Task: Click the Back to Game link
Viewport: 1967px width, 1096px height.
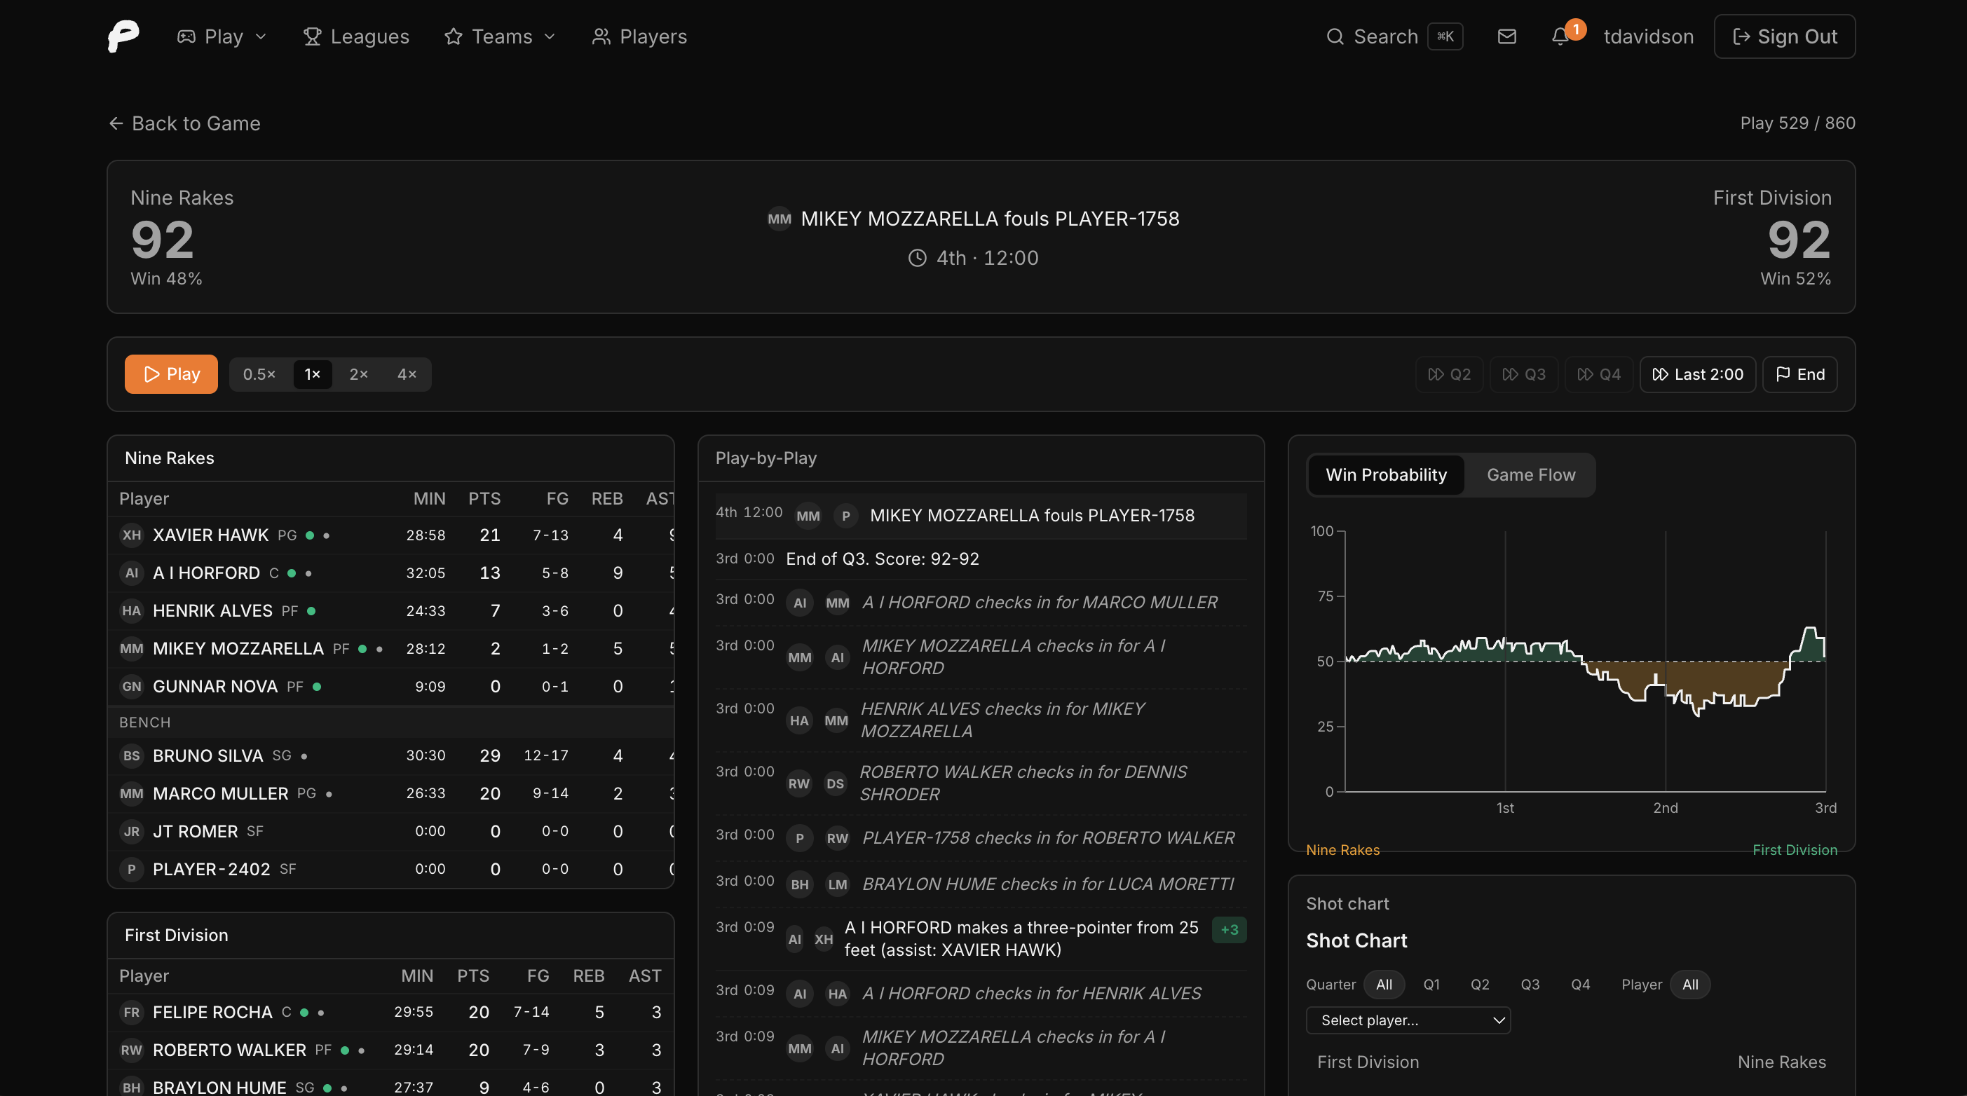Action: [184, 123]
